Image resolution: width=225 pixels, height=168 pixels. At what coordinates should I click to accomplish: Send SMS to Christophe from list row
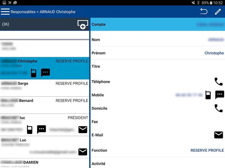tap(45, 73)
